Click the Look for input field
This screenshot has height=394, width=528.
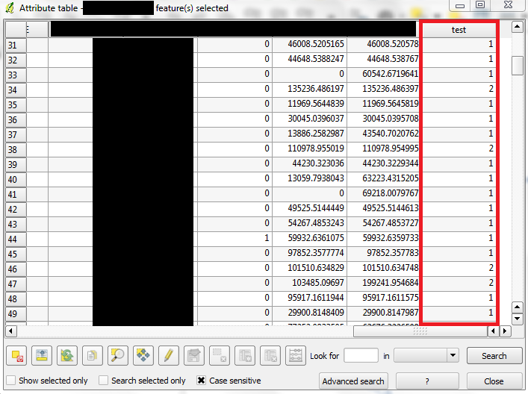[x=361, y=356]
